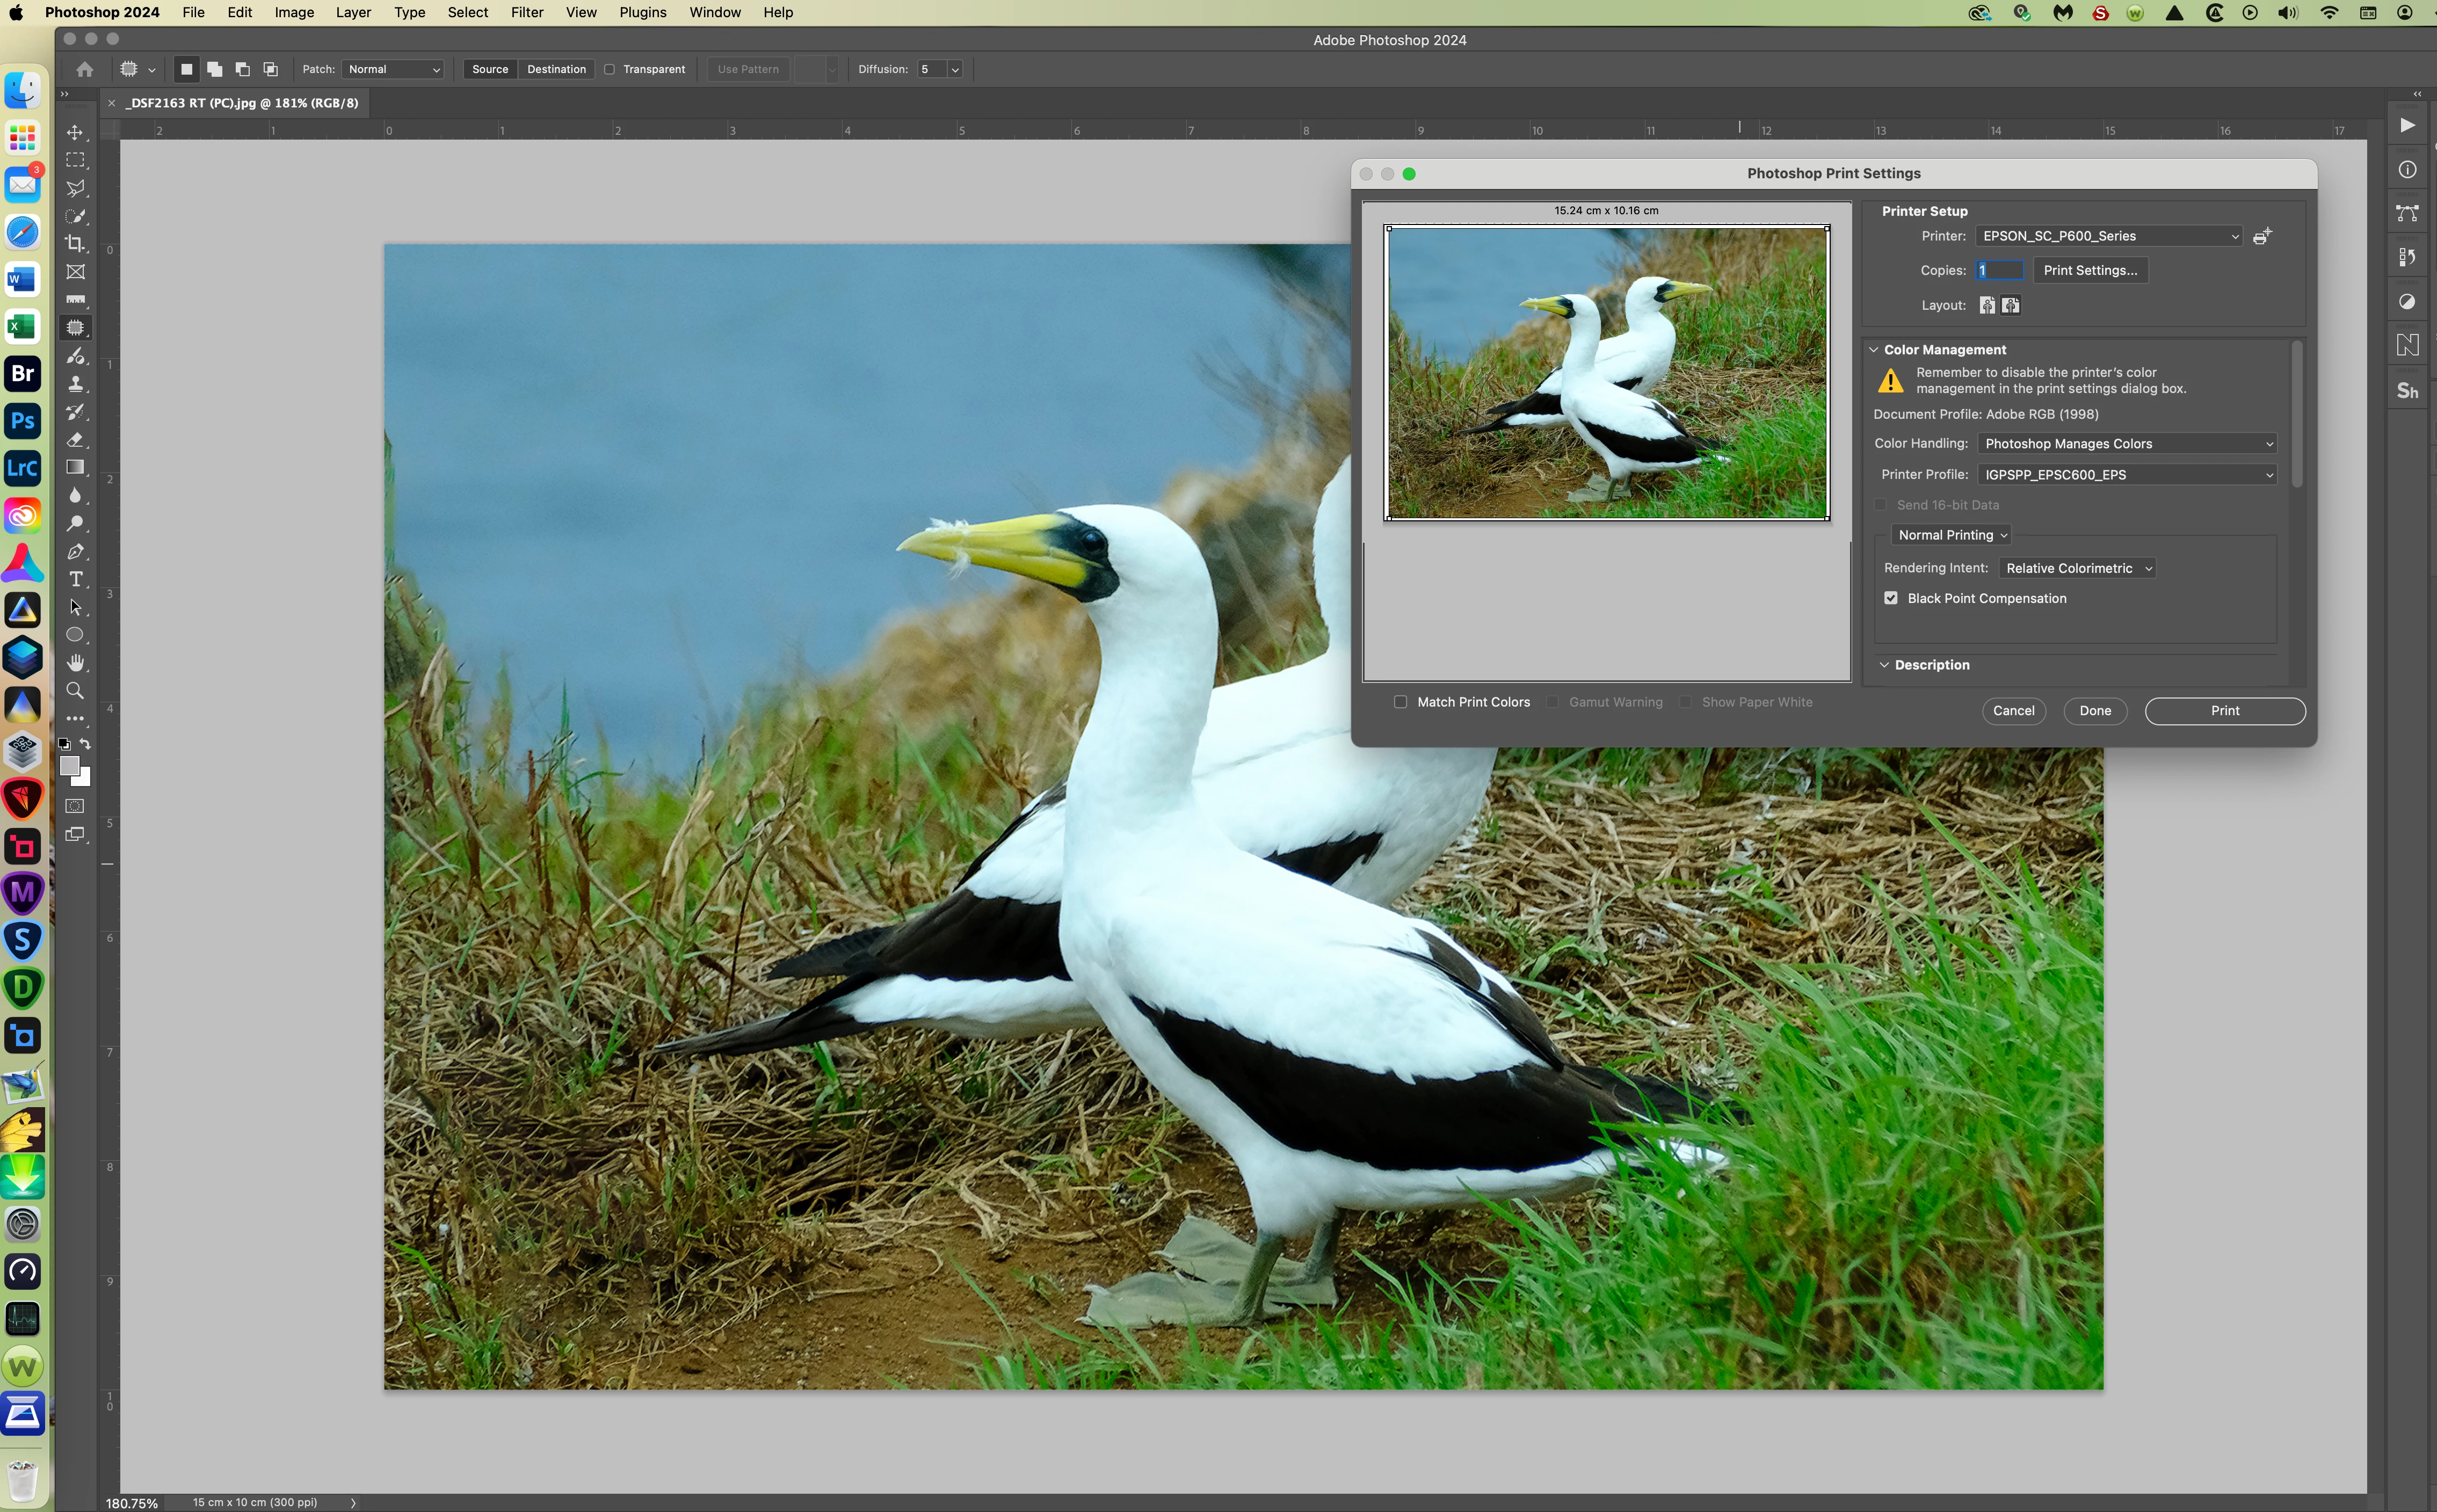Select the Clone Stamp tool

75,383
